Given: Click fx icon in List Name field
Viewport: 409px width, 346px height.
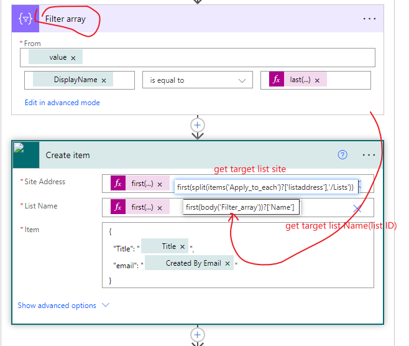Looking at the screenshot, I should (x=118, y=207).
